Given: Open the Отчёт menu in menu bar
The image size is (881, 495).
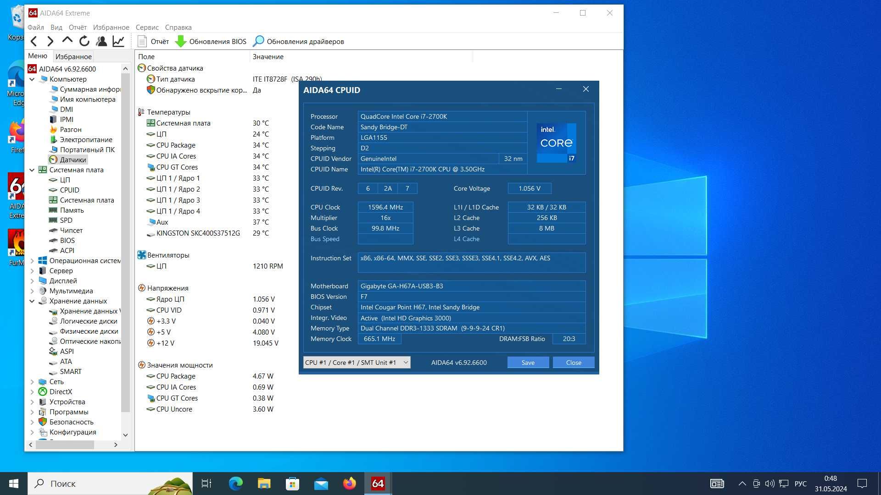Looking at the screenshot, I should 78,27.
